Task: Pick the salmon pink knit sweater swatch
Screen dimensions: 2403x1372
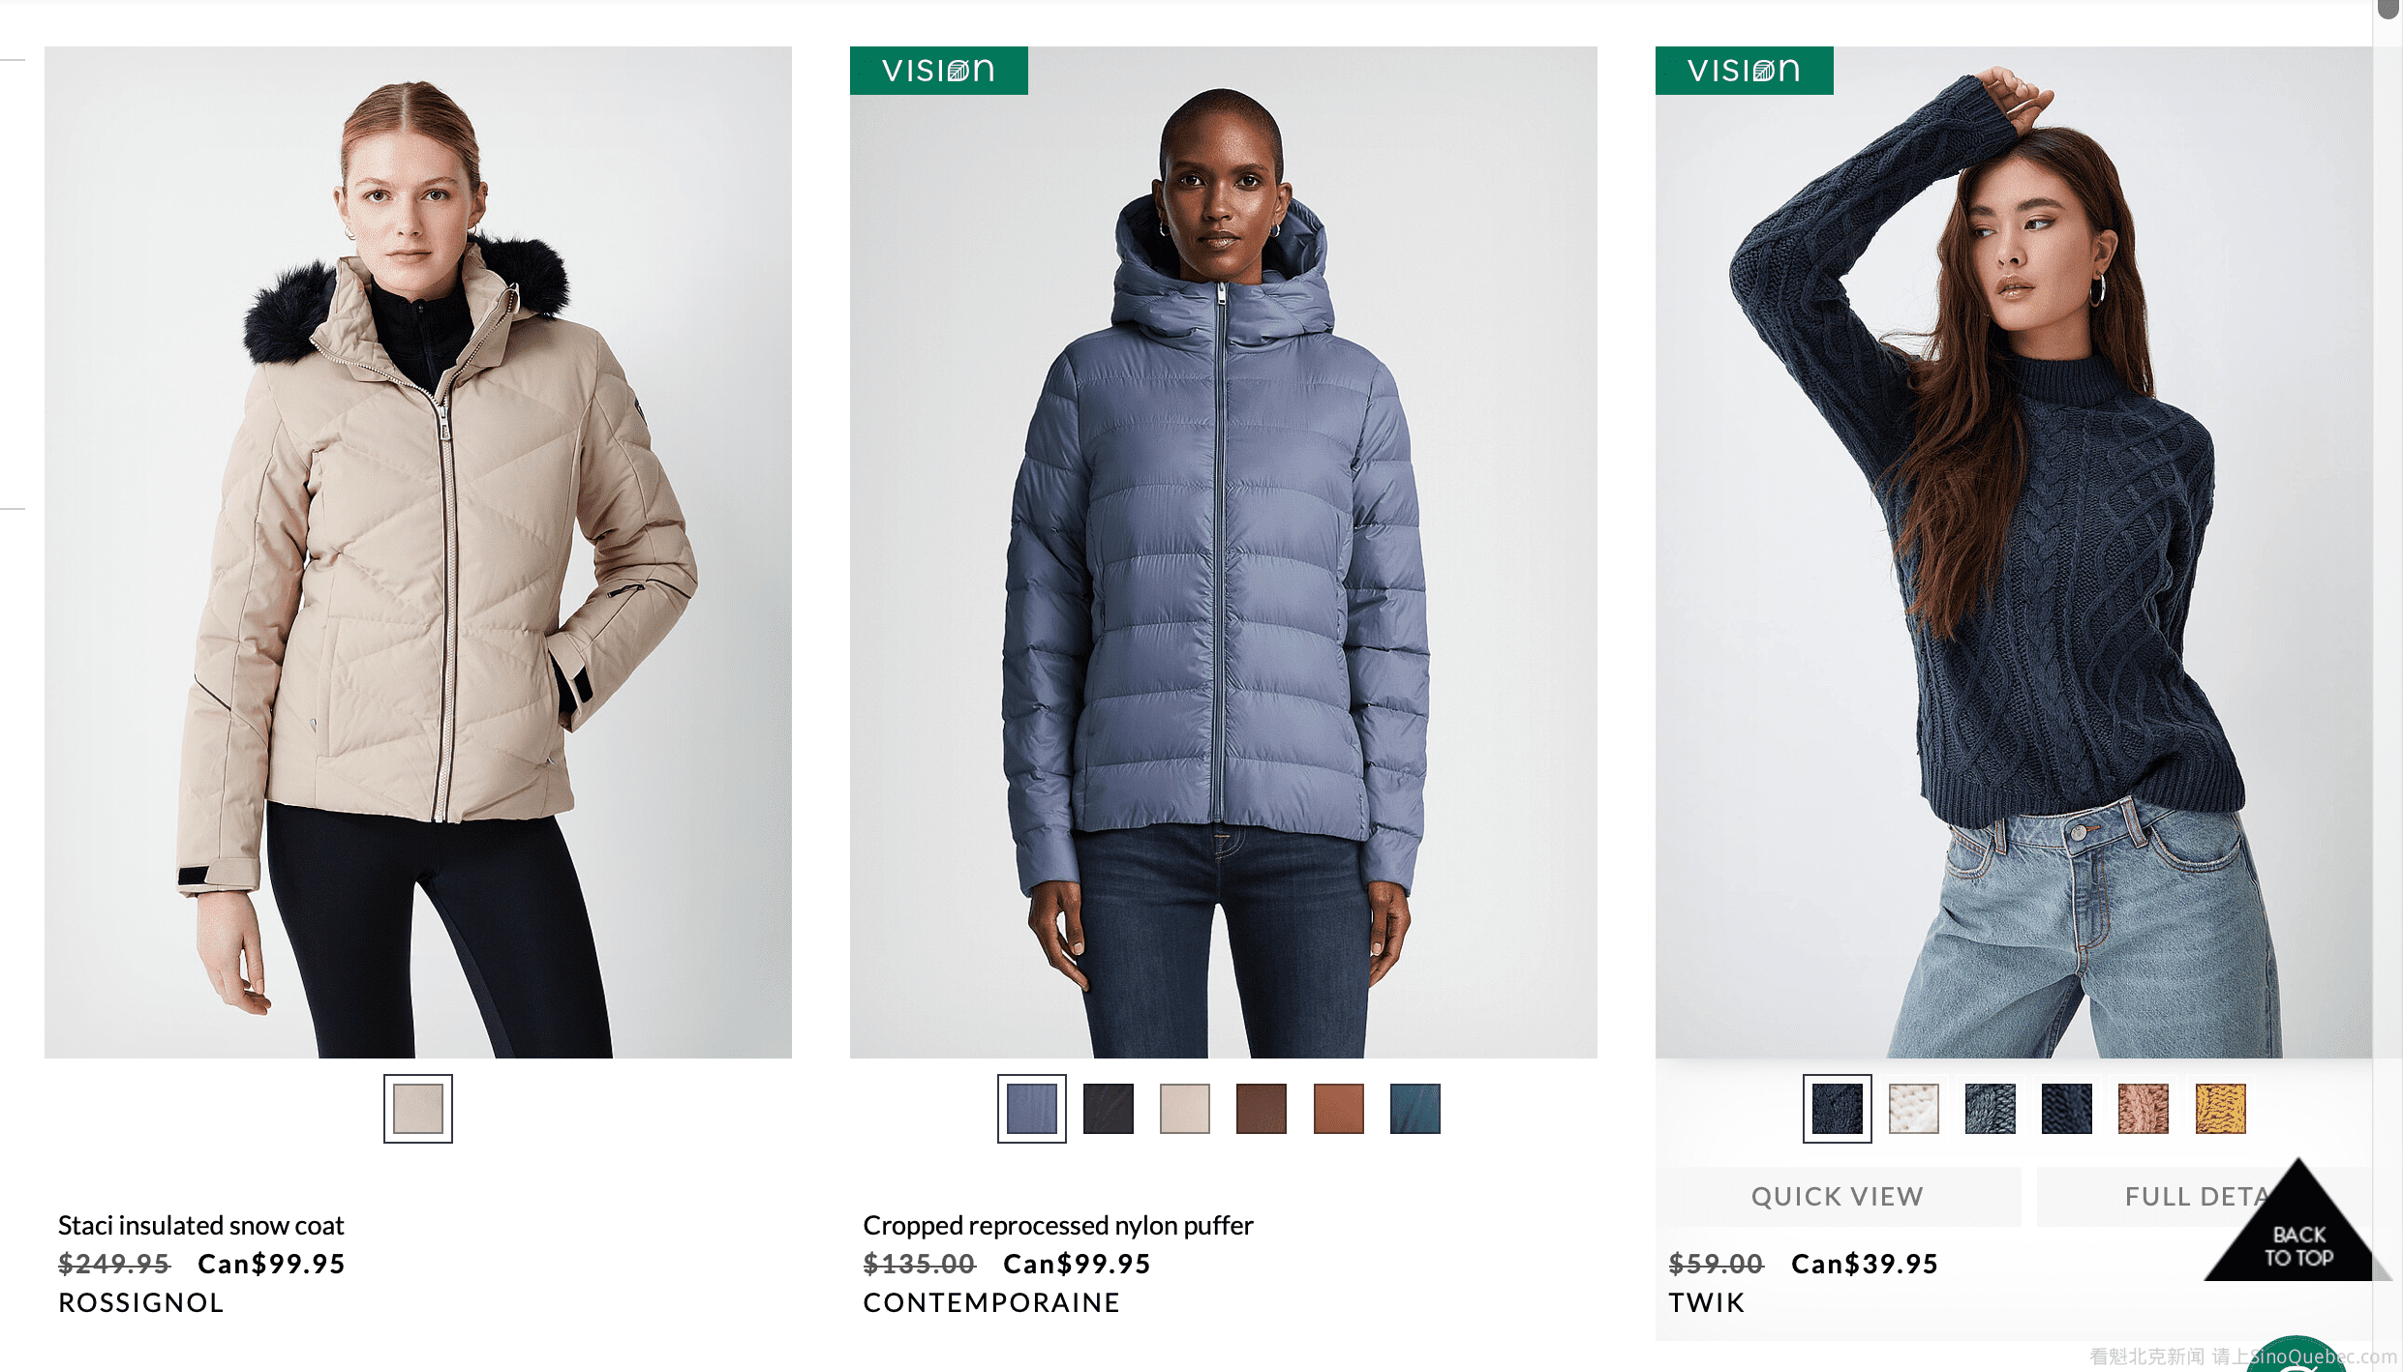Action: point(2143,1109)
